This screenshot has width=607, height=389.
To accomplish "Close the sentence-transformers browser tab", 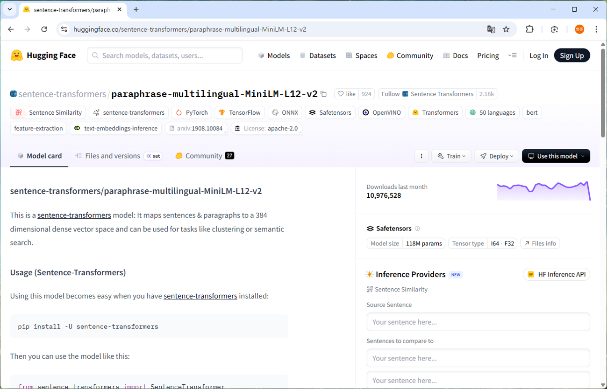I will tap(119, 9).
